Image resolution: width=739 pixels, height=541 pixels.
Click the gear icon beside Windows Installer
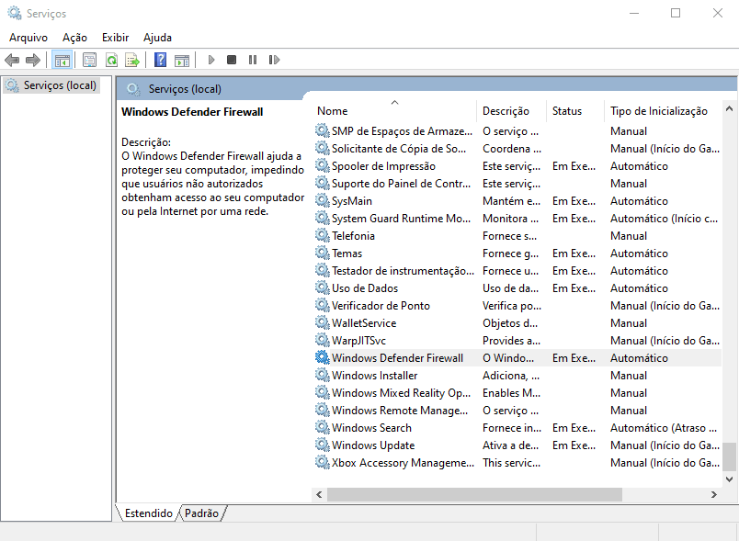pyautogui.click(x=323, y=375)
